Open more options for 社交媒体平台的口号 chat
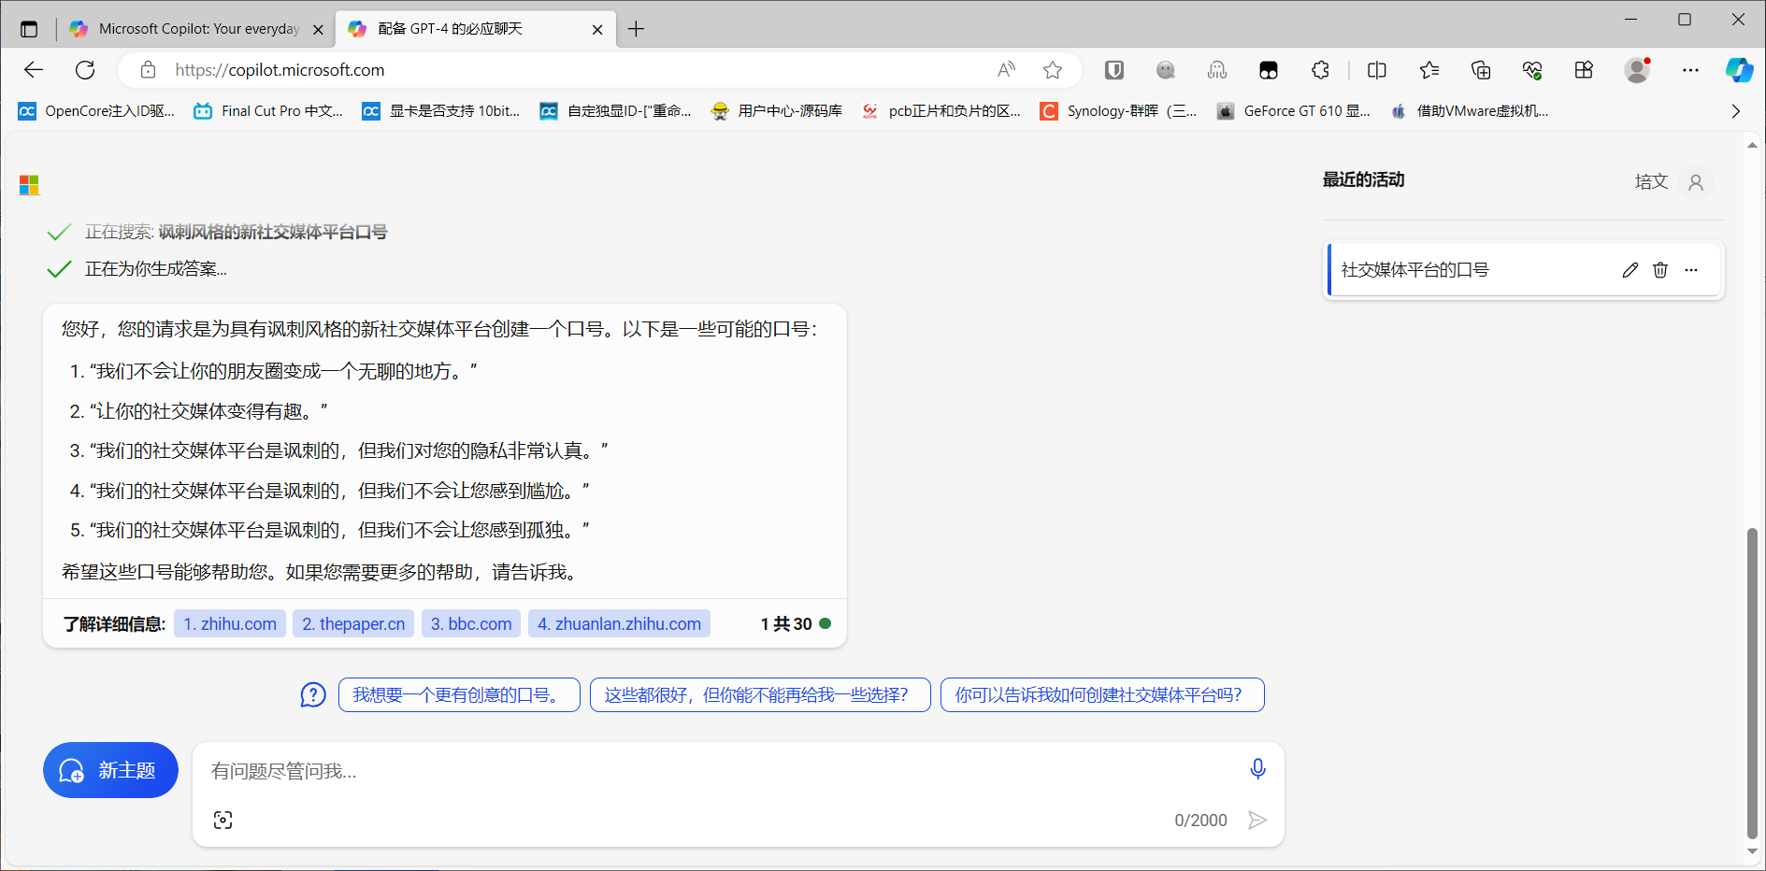Image resolution: width=1766 pixels, height=871 pixels. coord(1690,270)
